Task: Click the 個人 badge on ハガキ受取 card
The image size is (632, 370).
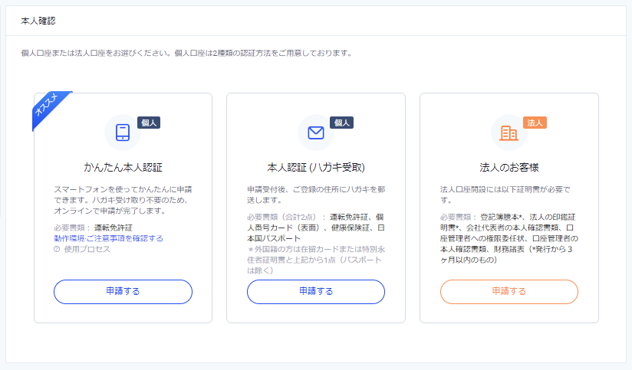Action: (x=341, y=122)
